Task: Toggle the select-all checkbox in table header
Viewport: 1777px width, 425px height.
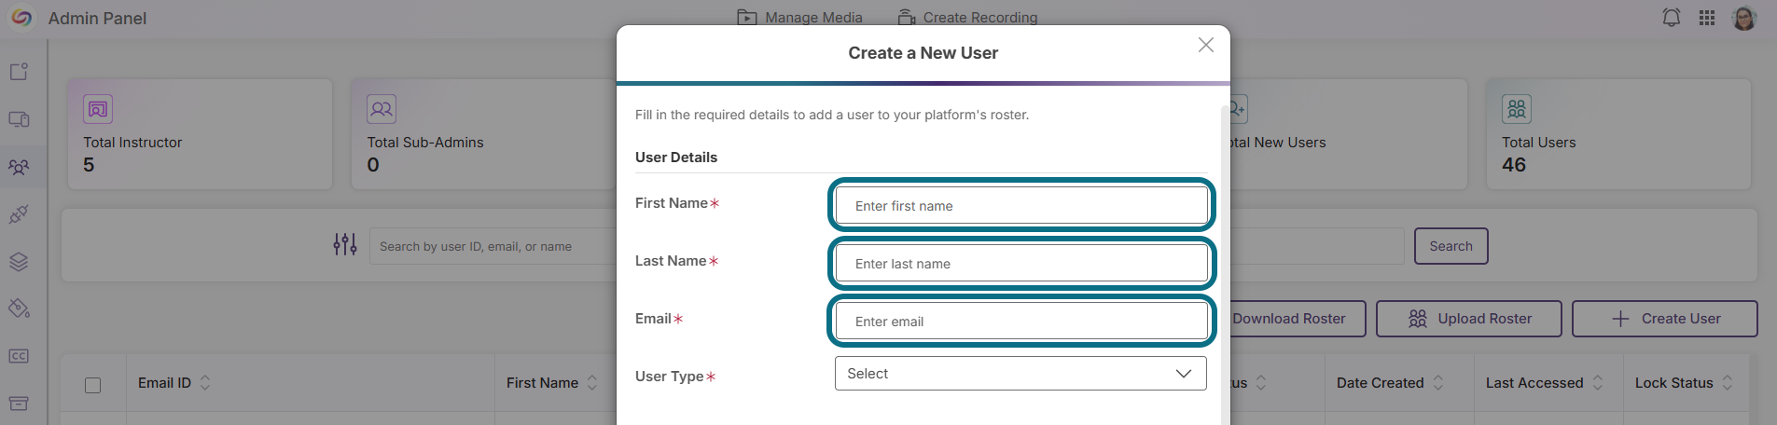Action: (x=92, y=385)
